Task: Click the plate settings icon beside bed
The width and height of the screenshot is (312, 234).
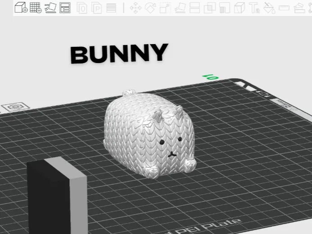Action: tap(16, 107)
